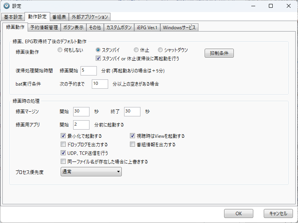Select the 動作設定 tab
The height and width of the screenshot is (223, 298).
37,16
